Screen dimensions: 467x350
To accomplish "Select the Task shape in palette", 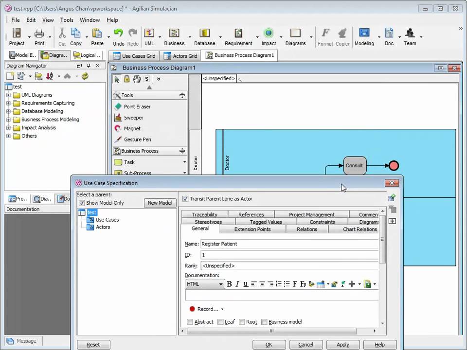I will click(129, 162).
